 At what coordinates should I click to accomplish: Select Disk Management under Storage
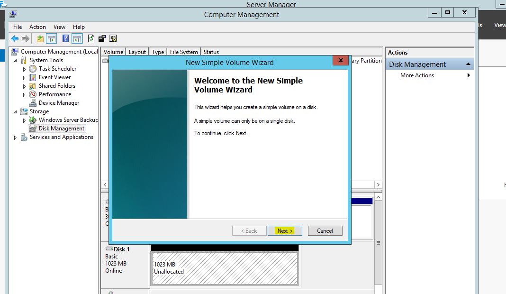click(61, 129)
